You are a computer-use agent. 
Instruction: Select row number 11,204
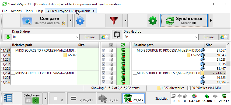[x=5, y=73]
